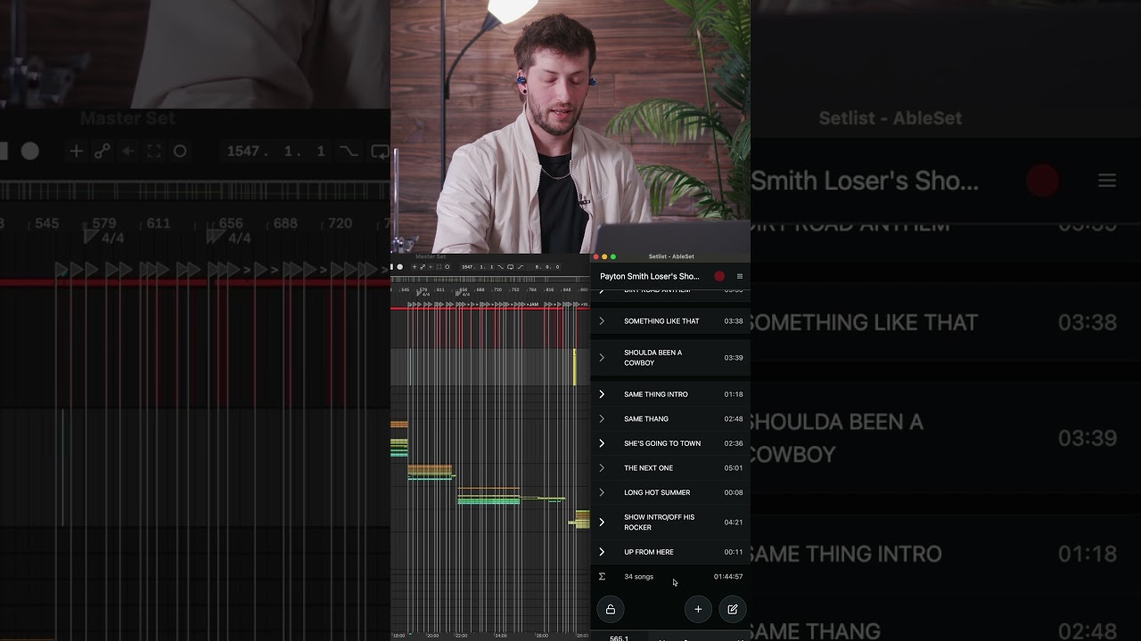
Task: Click bar 720 on the arrangement ruler
Action: click(x=497, y=289)
